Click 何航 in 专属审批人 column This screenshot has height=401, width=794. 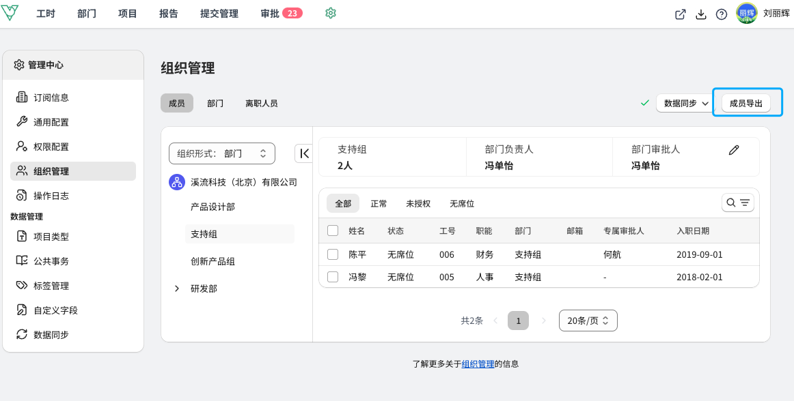click(x=612, y=254)
